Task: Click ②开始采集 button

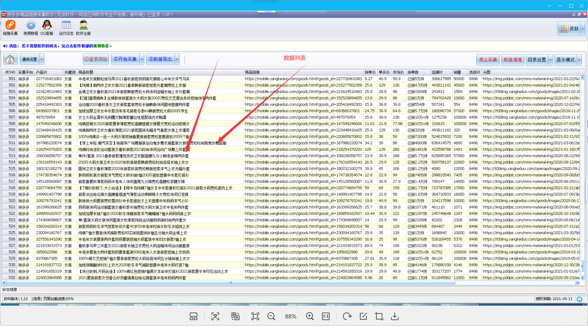Action: point(125,59)
